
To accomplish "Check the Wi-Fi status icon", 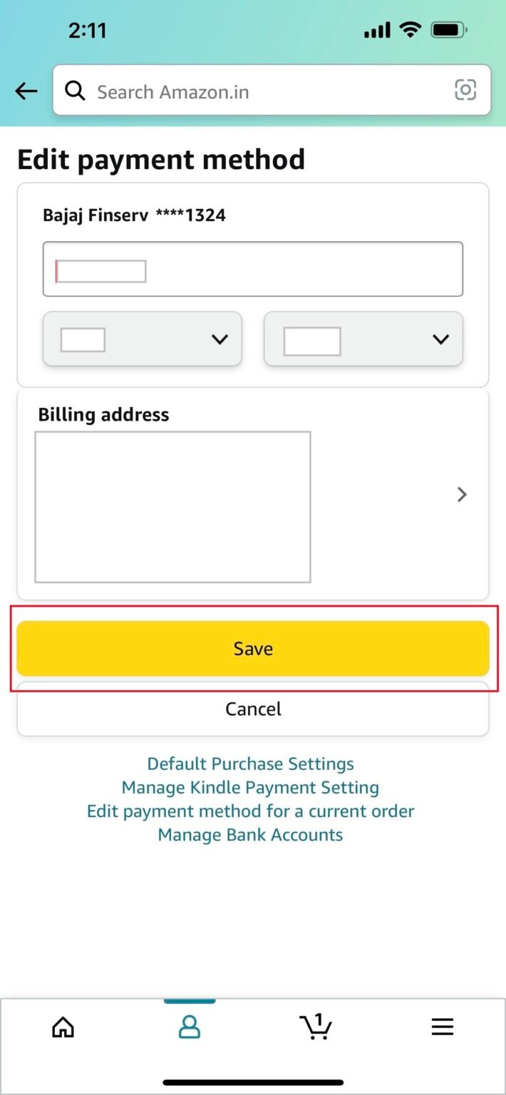I will (411, 30).
